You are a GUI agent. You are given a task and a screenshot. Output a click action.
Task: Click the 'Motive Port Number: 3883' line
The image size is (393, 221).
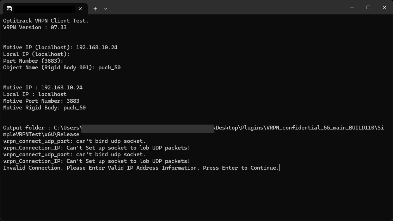click(41, 101)
